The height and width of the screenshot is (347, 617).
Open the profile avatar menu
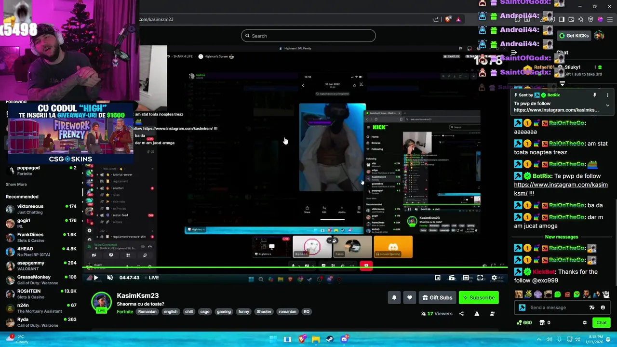click(x=599, y=36)
